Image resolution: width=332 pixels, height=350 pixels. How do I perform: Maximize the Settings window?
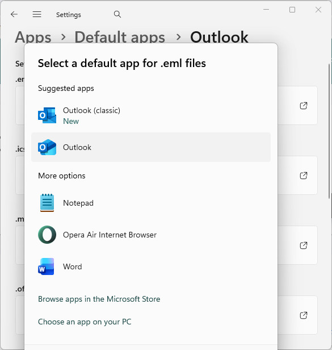[x=292, y=10]
